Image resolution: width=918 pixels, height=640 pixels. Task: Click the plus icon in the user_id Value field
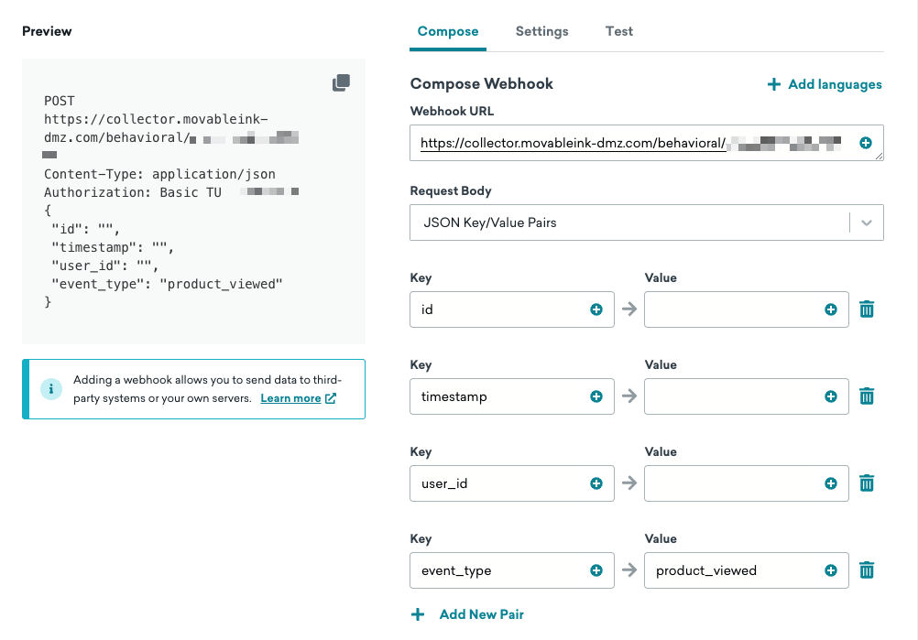(x=832, y=483)
